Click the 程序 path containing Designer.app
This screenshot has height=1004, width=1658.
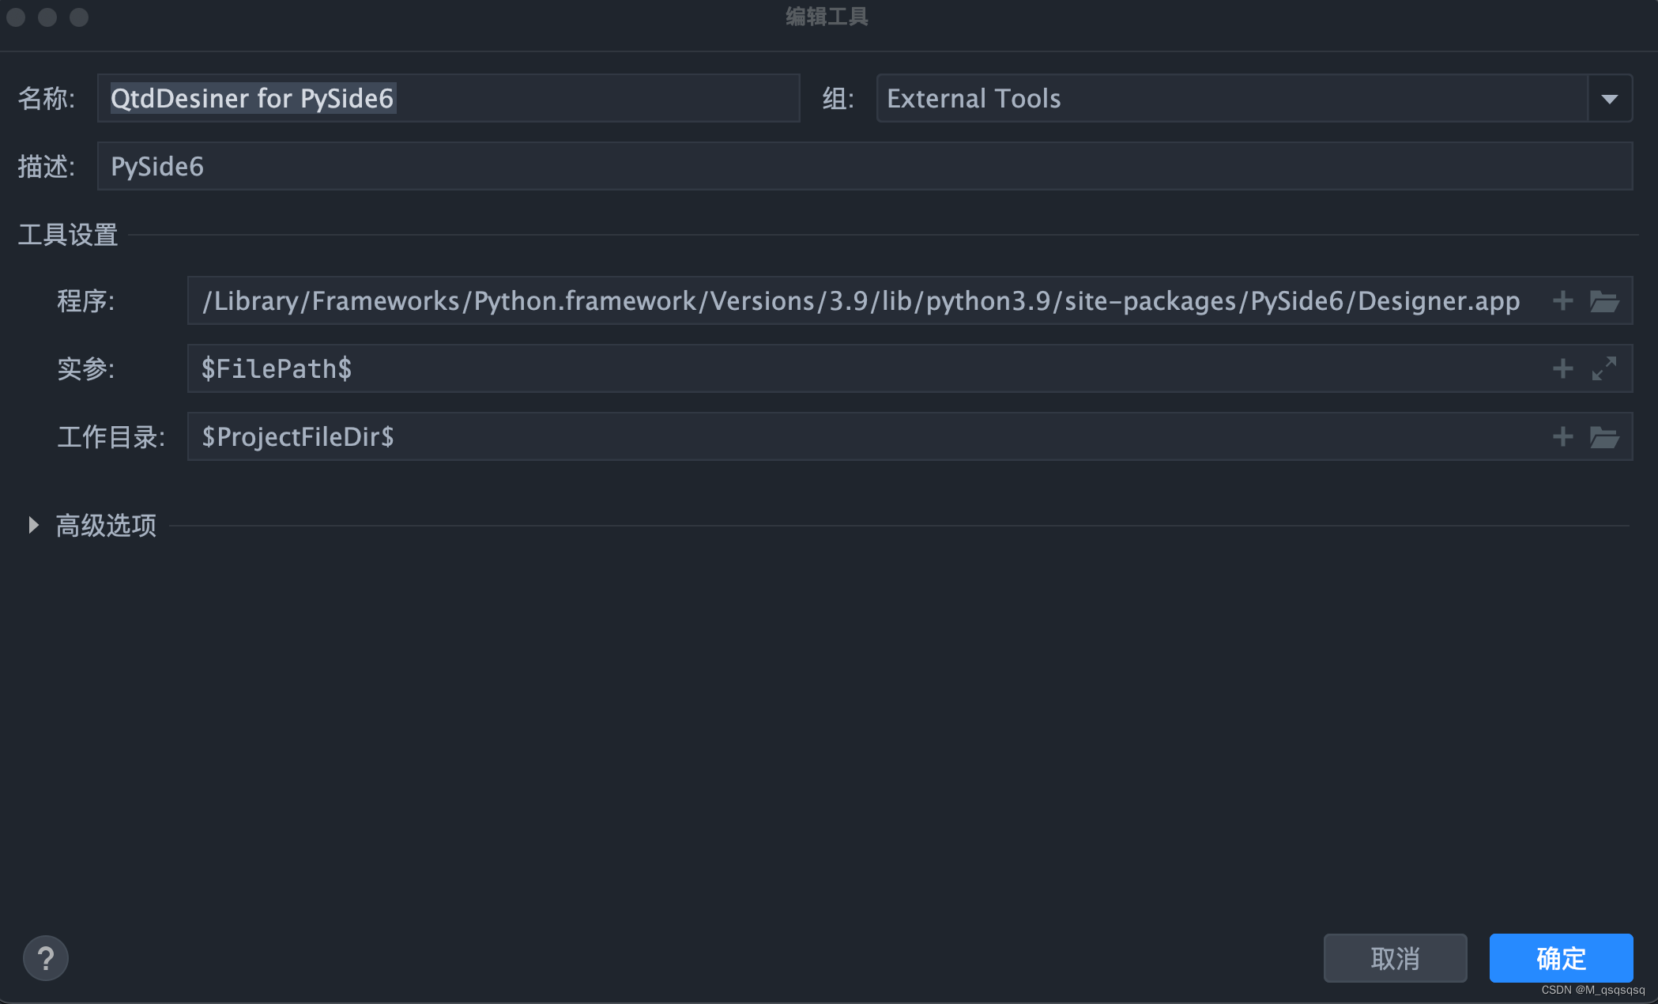pos(861,301)
